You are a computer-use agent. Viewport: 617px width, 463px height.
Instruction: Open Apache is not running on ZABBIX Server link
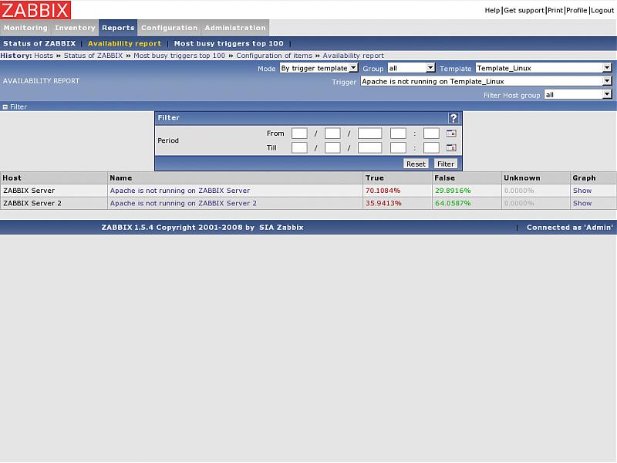pos(180,191)
